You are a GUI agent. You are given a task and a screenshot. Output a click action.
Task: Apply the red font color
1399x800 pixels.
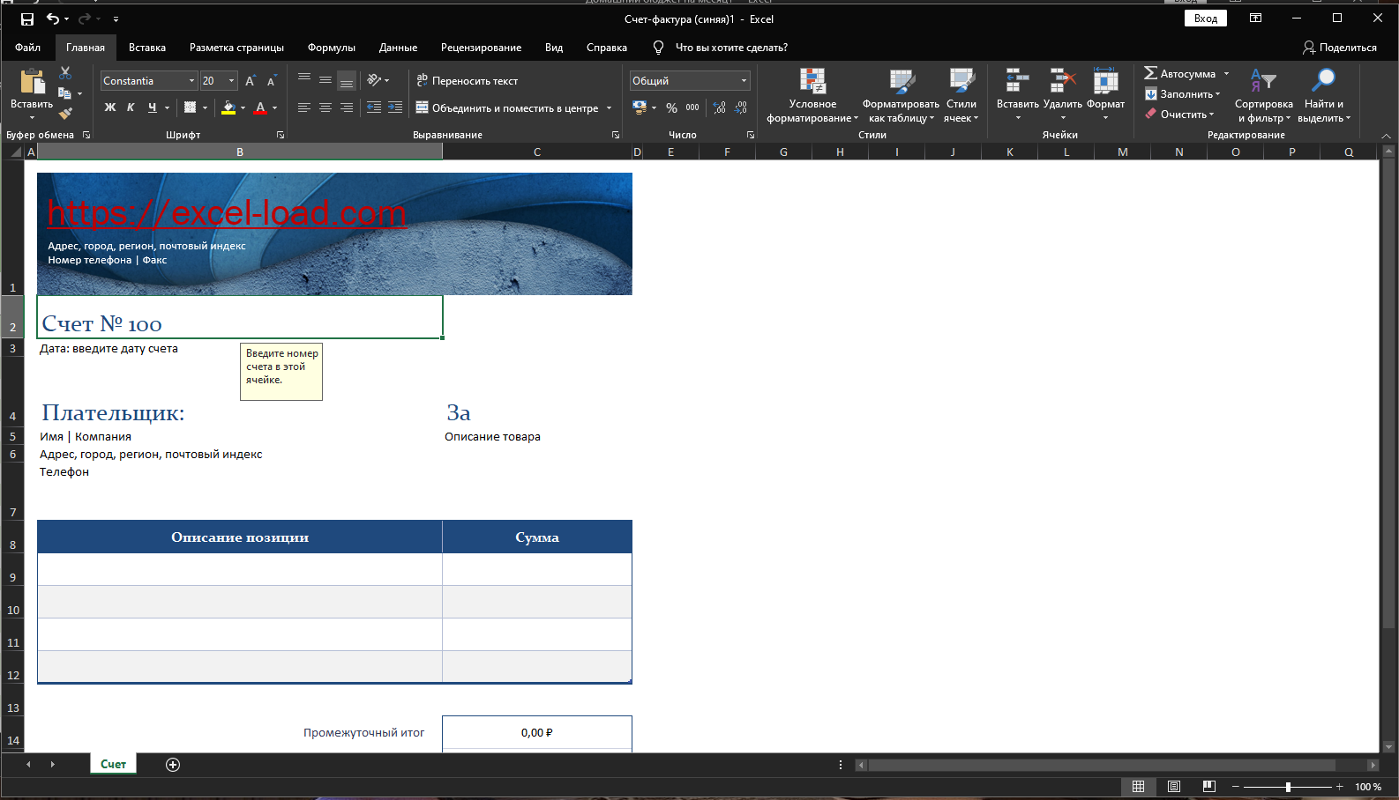click(260, 107)
